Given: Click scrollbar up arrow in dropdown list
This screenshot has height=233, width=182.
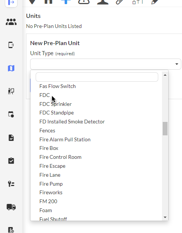Looking at the screenshot, I should point(165,75).
